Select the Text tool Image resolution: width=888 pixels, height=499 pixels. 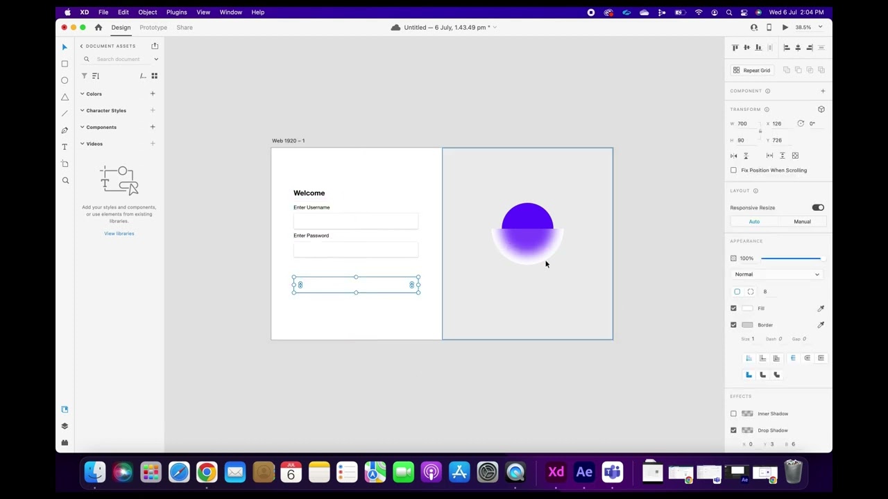pyautogui.click(x=65, y=147)
